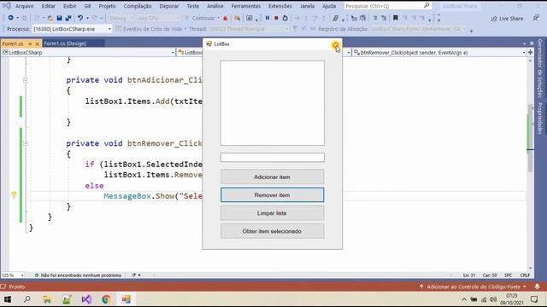Open the Gerenciador de Soluções side panel
Viewport: 547px width, 307px height.
[540, 68]
